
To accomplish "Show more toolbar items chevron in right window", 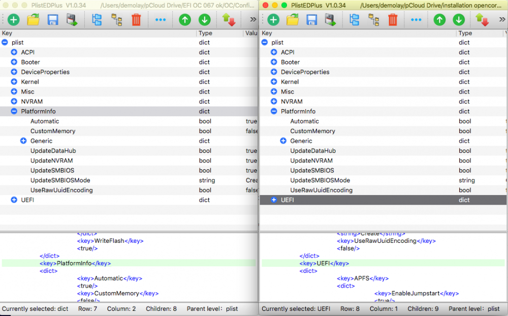I will (502, 19).
